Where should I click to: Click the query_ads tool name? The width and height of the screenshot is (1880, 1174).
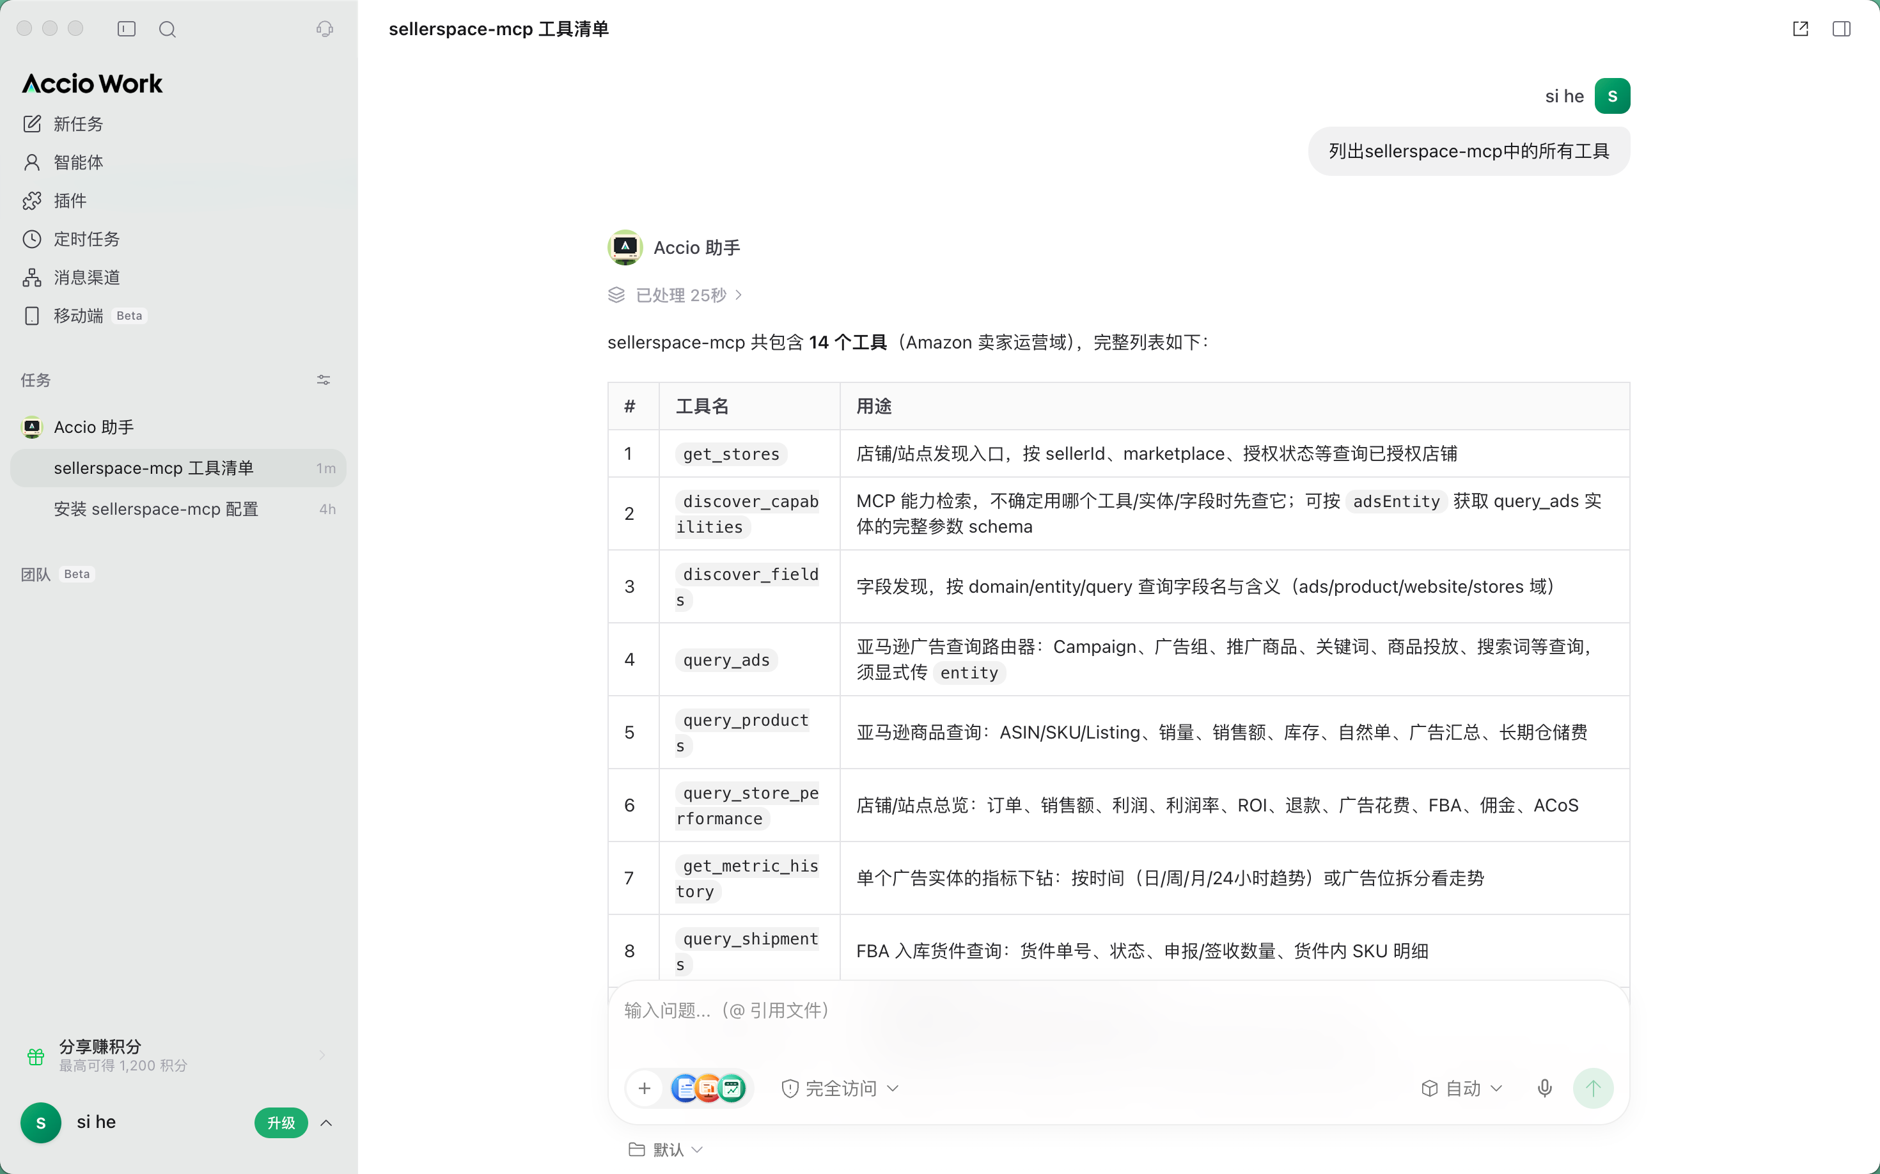pos(726,660)
